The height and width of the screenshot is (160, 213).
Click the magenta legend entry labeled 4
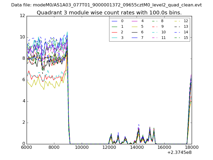(138, 21)
